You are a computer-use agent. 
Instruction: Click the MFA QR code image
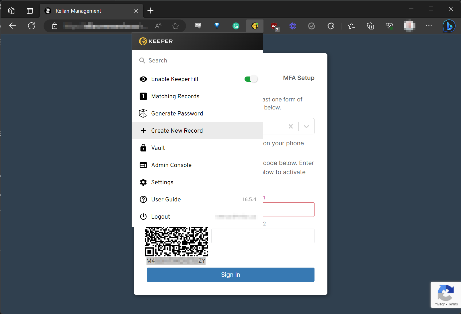(176, 242)
